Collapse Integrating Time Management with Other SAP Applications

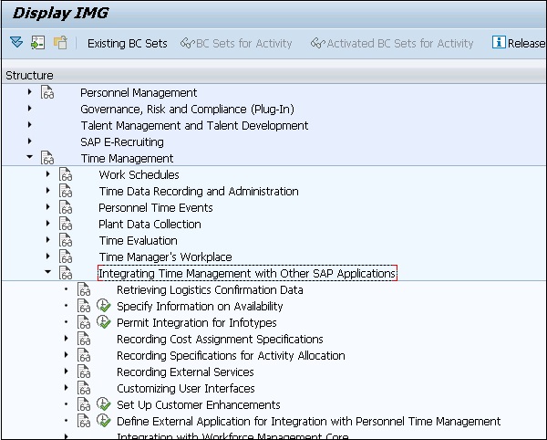point(47,273)
